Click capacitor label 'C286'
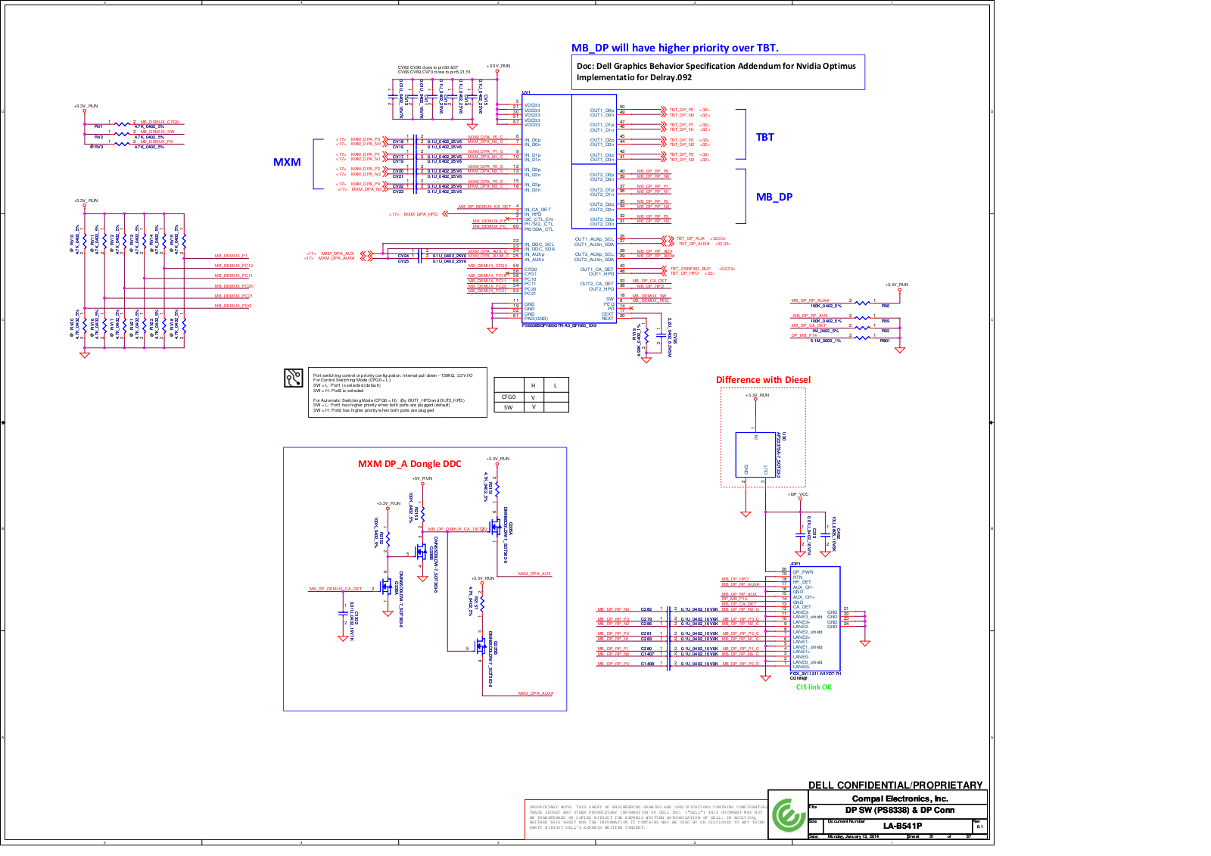 pos(646,624)
